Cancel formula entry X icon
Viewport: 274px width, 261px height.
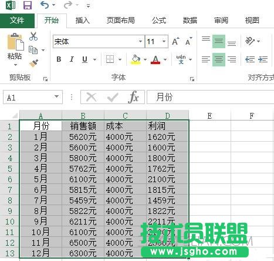coord(92,97)
